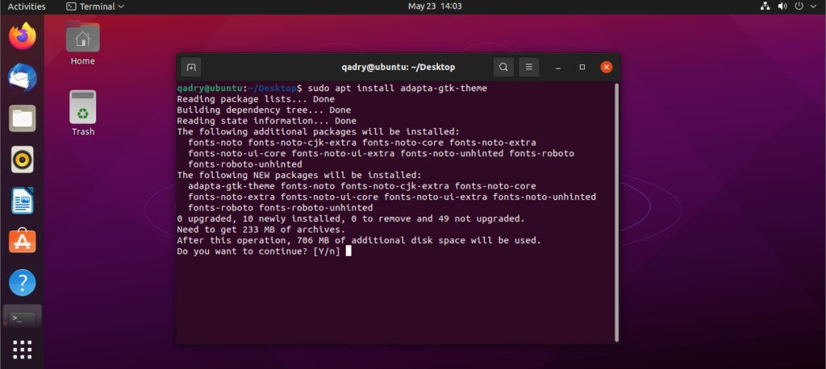Click the '0 upgraded, 10 newly installed' line
The height and width of the screenshot is (369, 826).
351,218
